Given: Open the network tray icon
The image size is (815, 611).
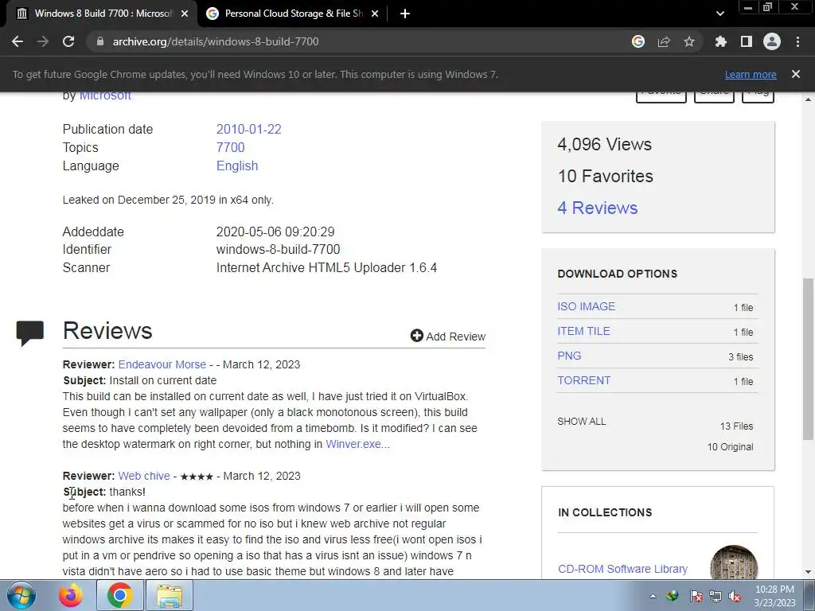Looking at the screenshot, I should (716, 596).
